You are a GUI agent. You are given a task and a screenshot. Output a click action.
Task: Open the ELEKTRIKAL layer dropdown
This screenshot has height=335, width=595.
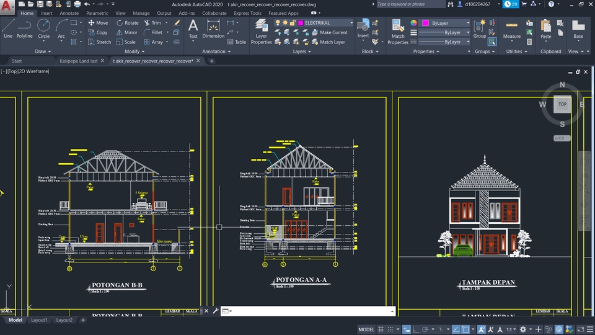click(x=351, y=23)
